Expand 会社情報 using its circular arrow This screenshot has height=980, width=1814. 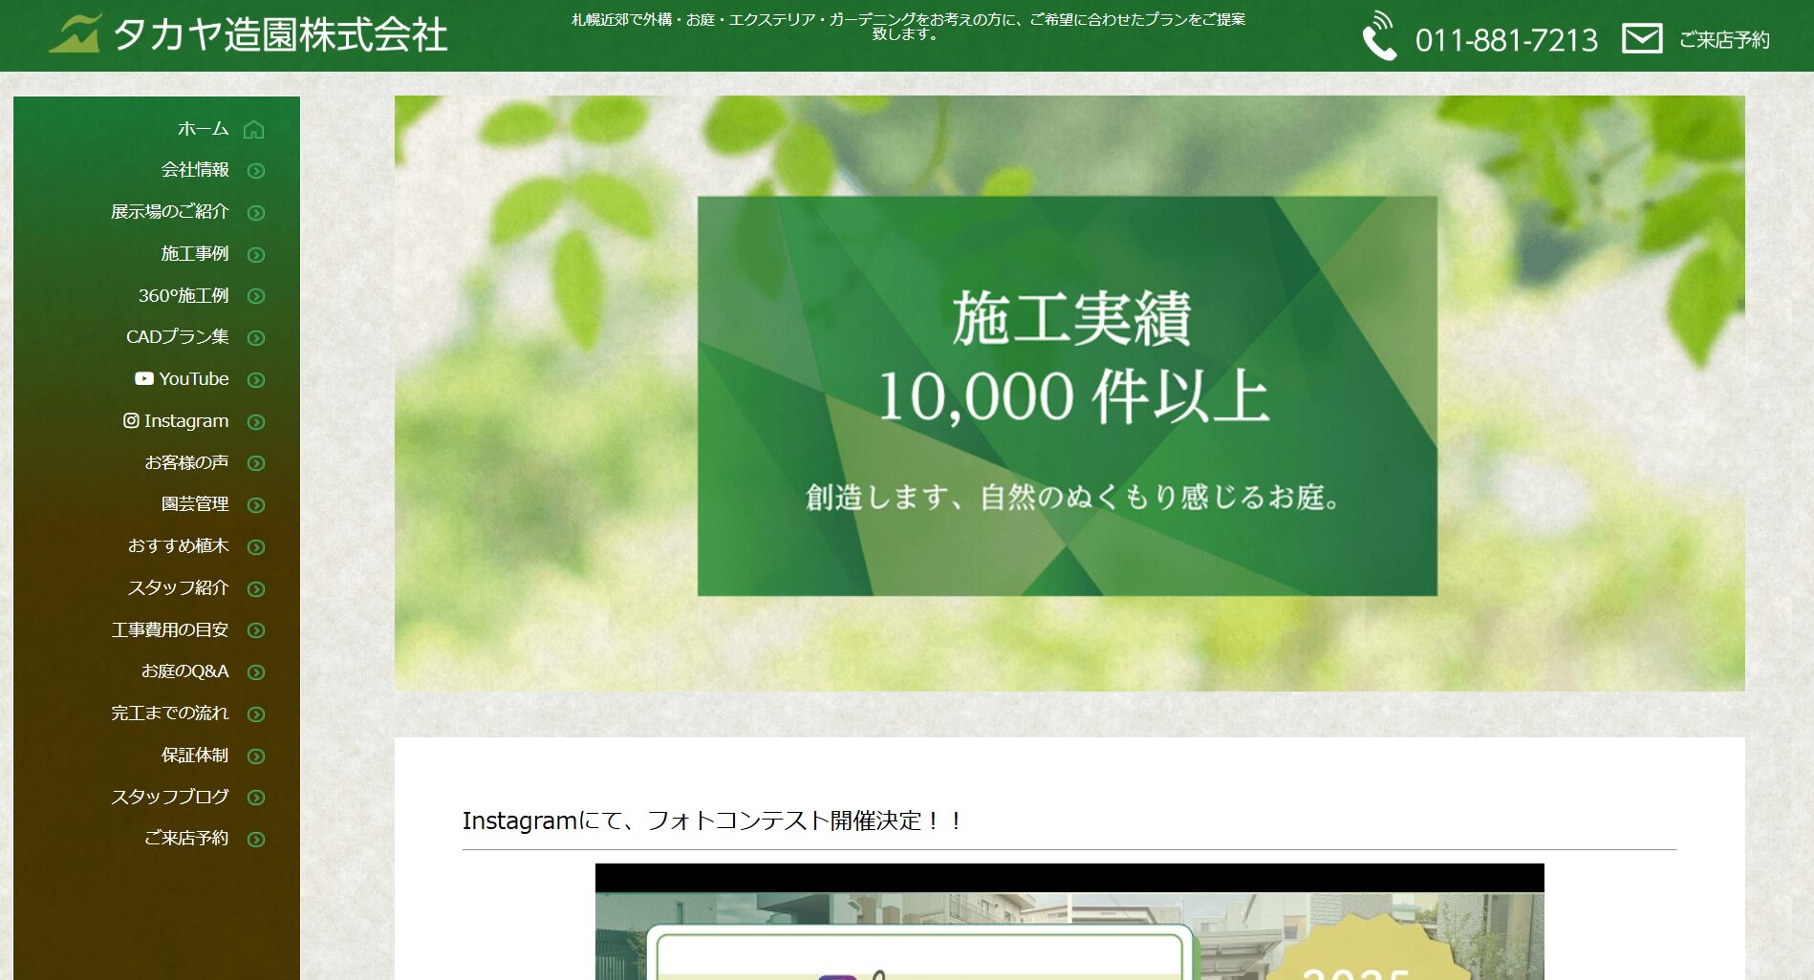[x=254, y=171]
